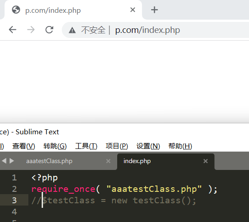This screenshot has width=249, height=222.
Task: Click line number 1 in the gutter
Action: tap(15, 178)
